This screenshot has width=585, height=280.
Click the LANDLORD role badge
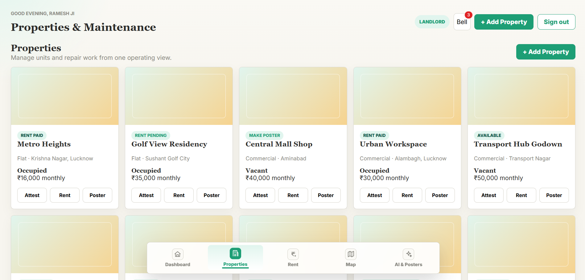point(432,22)
